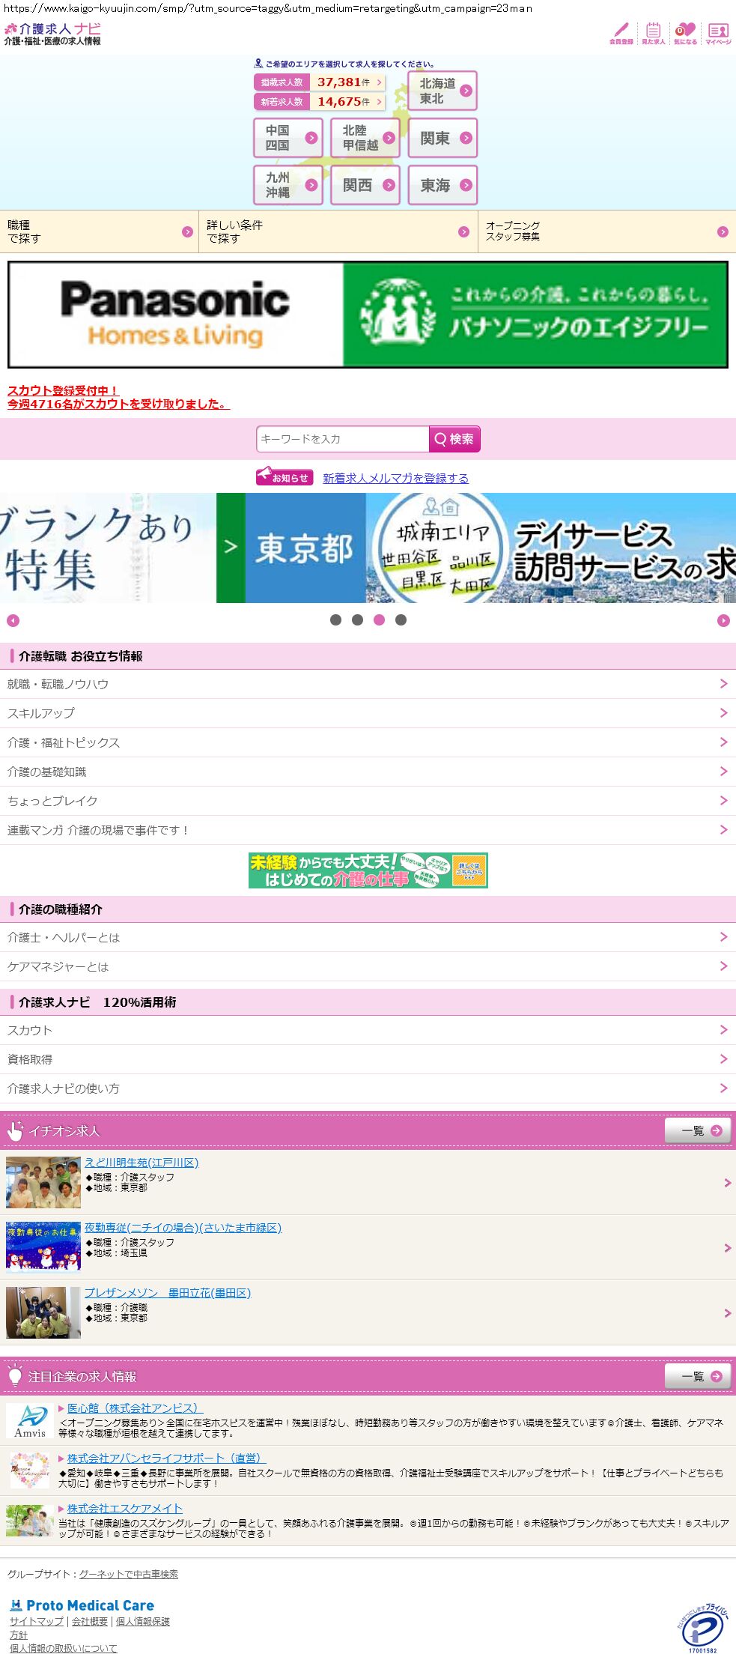Viewport: 736px width, 1663px height.
Task: Select the last carousel dot indicator
Action: (401, 620)
